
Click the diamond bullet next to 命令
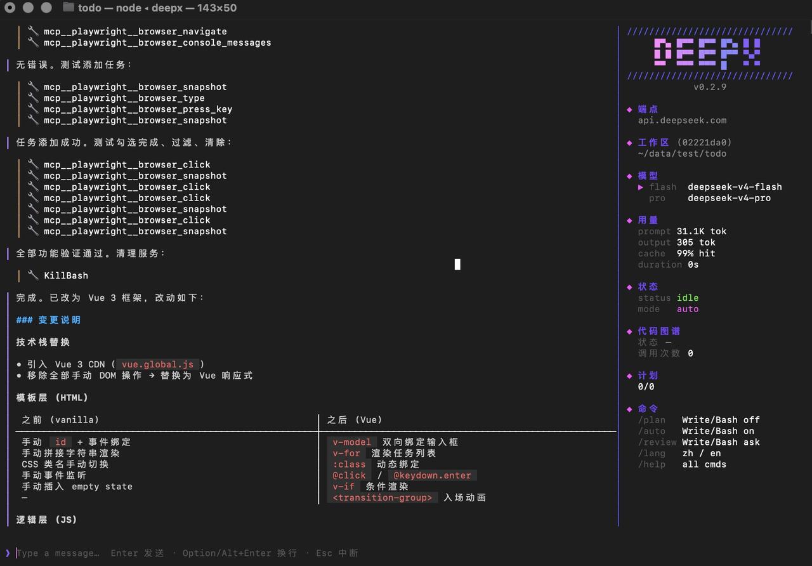click(629, 409)
